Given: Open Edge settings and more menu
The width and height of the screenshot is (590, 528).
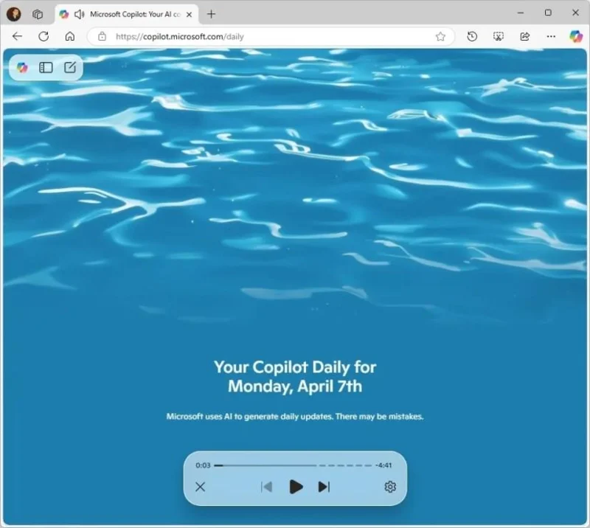Looking at the screenshot, I should pyautogui.click(x=551, y=37).
